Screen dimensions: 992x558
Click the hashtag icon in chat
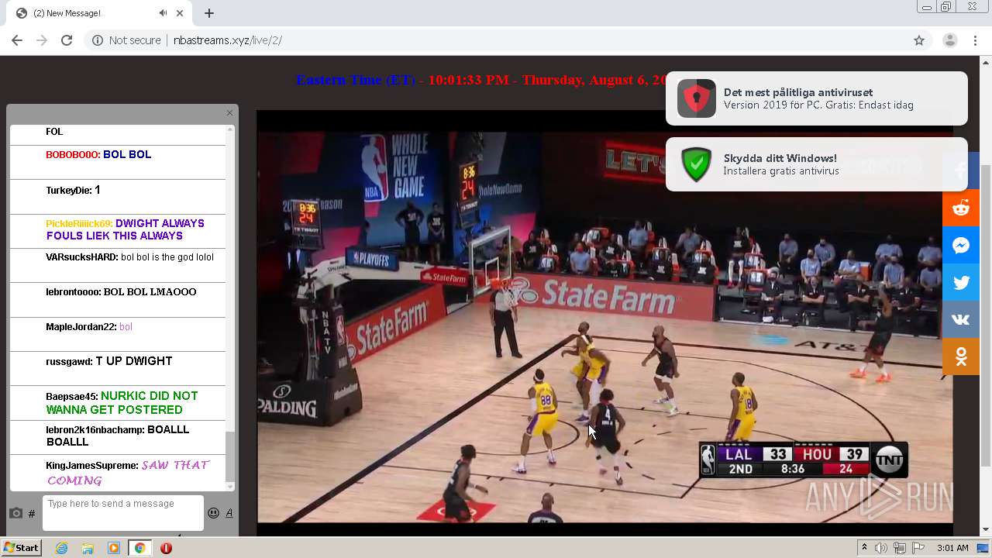32,514
